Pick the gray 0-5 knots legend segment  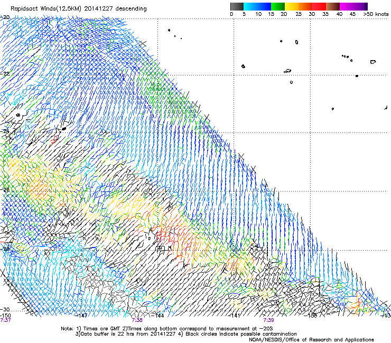pyautogui.click(x=237, y=6)
